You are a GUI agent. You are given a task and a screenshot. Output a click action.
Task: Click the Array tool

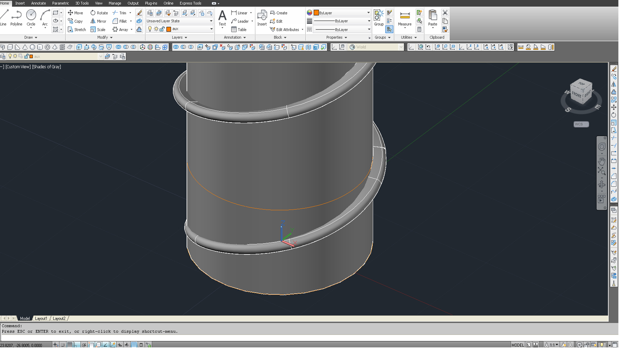tap(120, 30)
